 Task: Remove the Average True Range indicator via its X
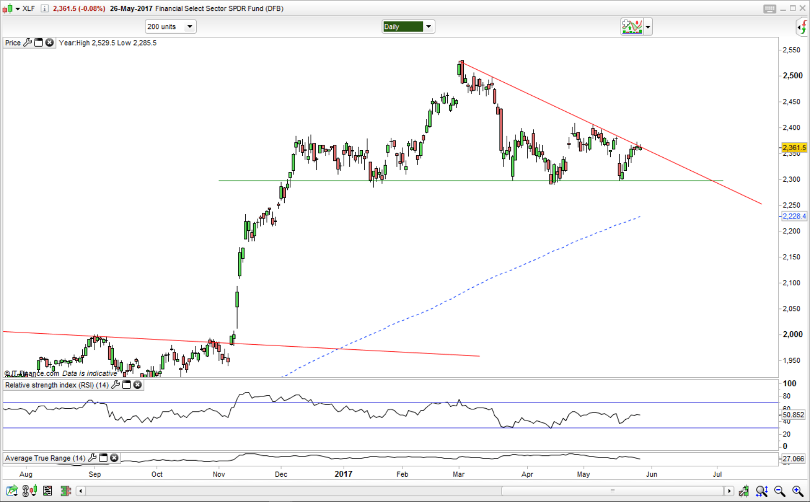pos(114,458)
